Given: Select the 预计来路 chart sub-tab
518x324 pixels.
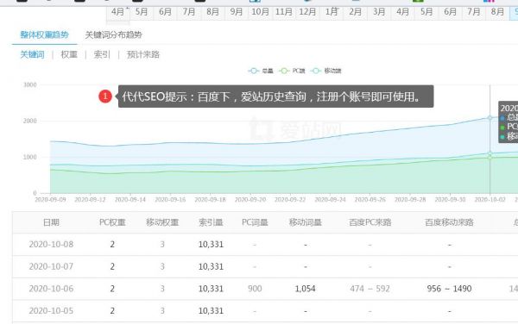Looking at the screenshot, I should point(143,54).
